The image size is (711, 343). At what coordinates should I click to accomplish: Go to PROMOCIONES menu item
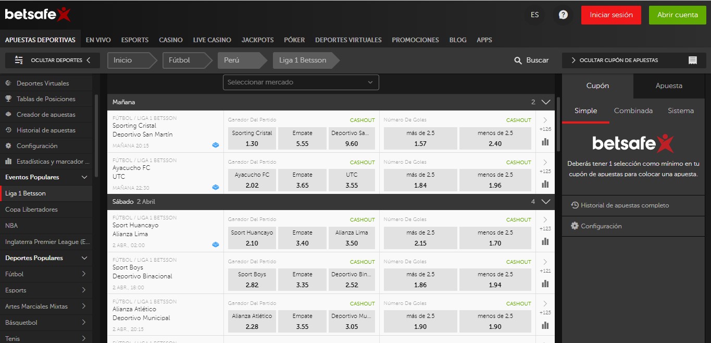415,40
